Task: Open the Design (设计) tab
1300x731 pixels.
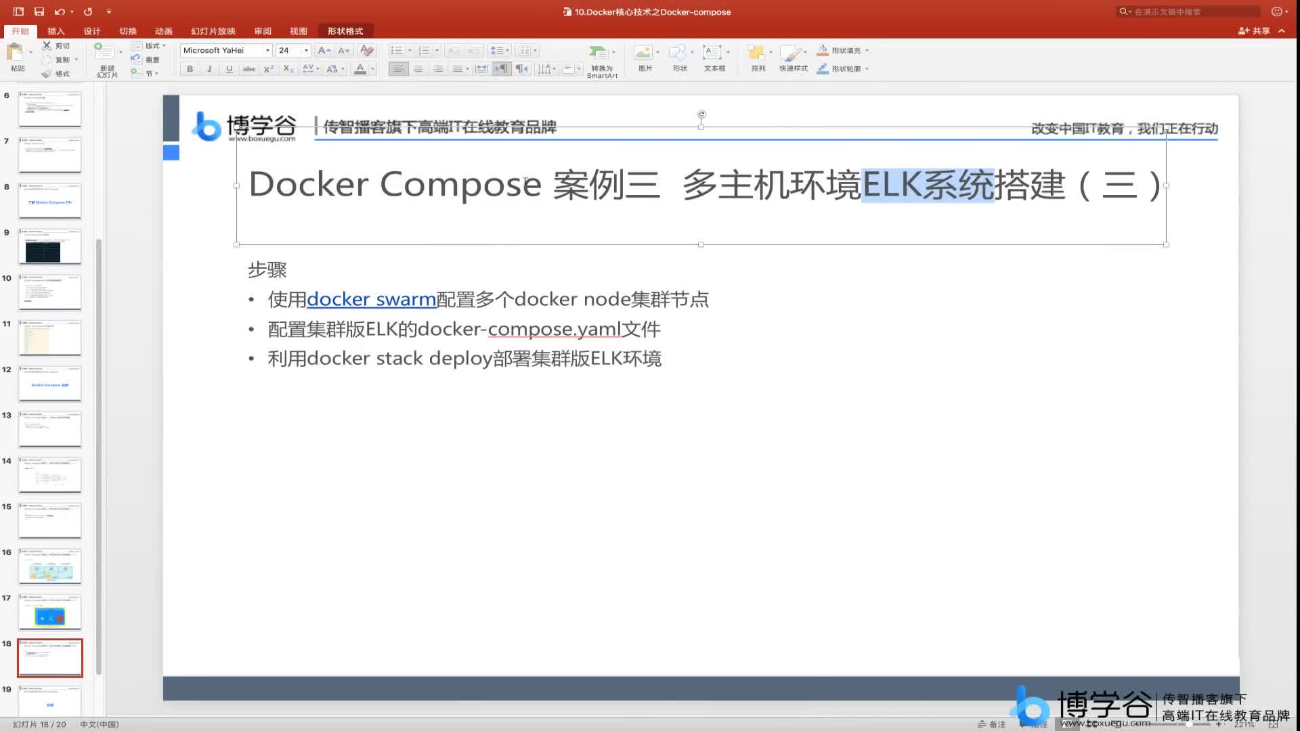Action: pyautogui.click(x=92, y=31)
